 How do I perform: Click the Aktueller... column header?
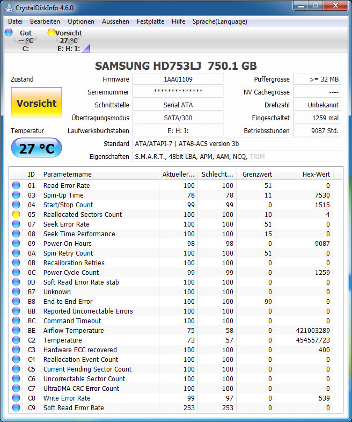(178, 174)
